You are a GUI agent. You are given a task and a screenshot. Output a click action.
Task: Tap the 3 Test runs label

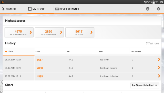[x=152, y=43]
